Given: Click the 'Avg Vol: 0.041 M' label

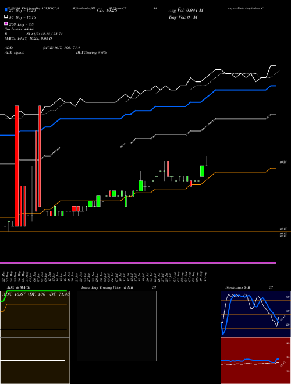Looking at the screenshot, I should click(x=186, y=10).
